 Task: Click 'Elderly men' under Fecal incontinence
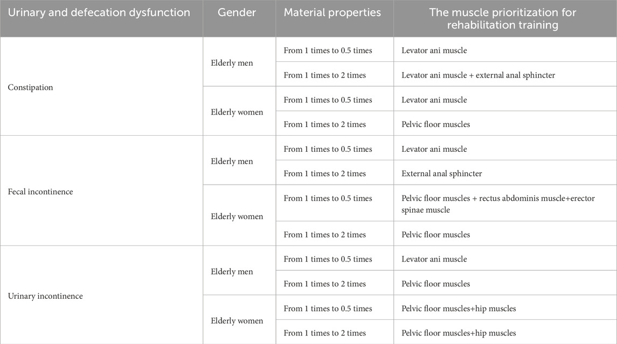pyautogui.click(x=232, y=162)
